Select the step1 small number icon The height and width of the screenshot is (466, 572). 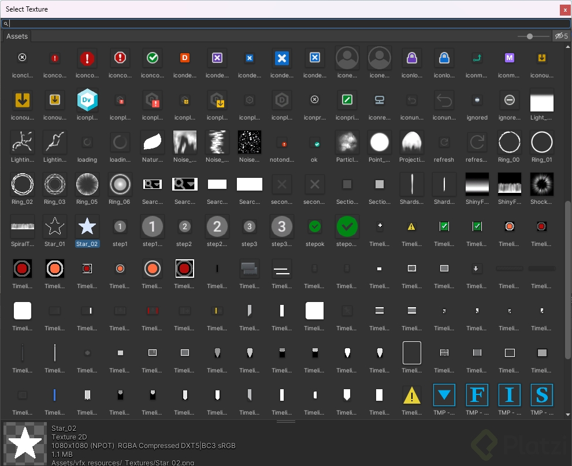point(120,226)
